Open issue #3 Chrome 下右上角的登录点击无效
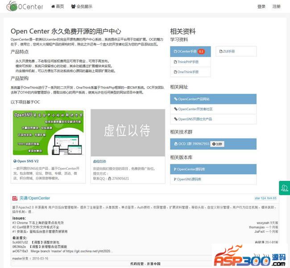Image resolution: width=290 pixels, height=268 pixels. click(x=38, y=222)
